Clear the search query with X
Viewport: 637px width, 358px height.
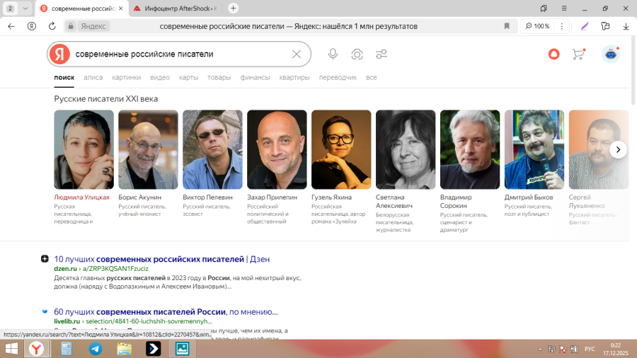pos(297,54)
